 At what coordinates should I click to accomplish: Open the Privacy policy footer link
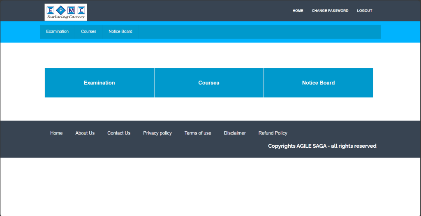coord(157,133)
